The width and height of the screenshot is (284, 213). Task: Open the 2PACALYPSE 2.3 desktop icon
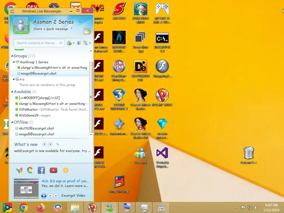[x=162, y=42]
